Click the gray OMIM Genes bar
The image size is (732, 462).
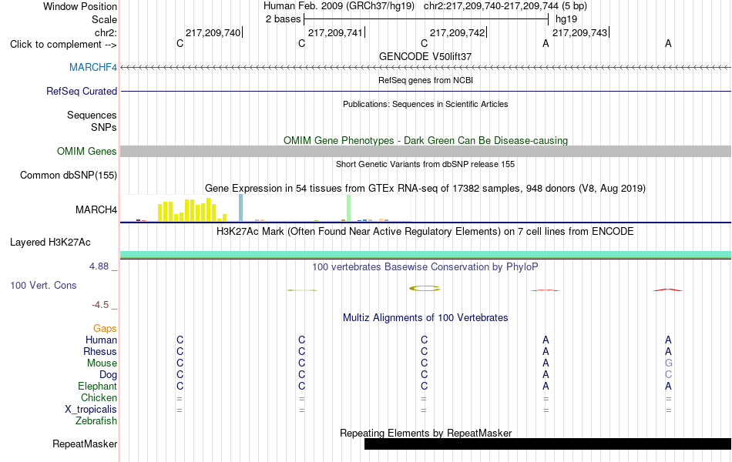click(x=426, y=151)
